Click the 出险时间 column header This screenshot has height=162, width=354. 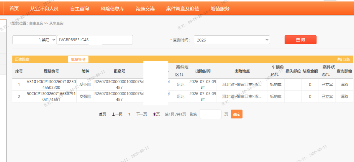pos(203,71)
